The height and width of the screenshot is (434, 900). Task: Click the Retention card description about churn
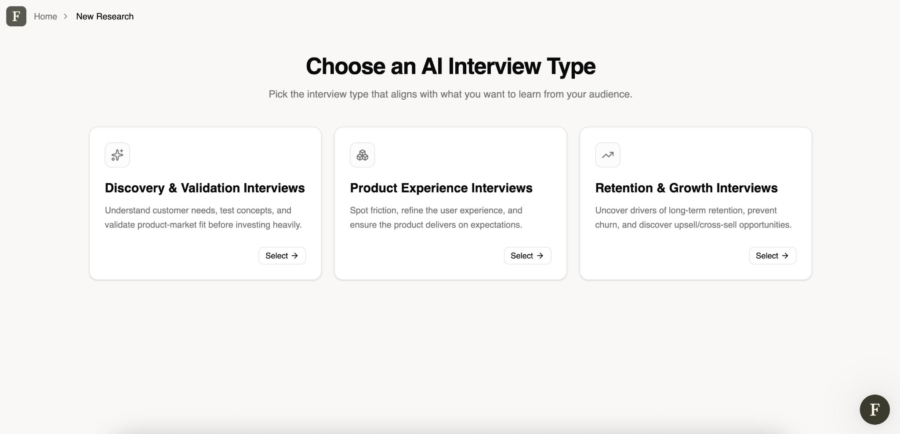coord(693,217)
